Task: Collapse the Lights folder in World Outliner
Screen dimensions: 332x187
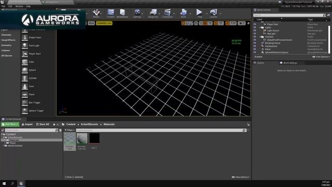Action: pos(260,28)
